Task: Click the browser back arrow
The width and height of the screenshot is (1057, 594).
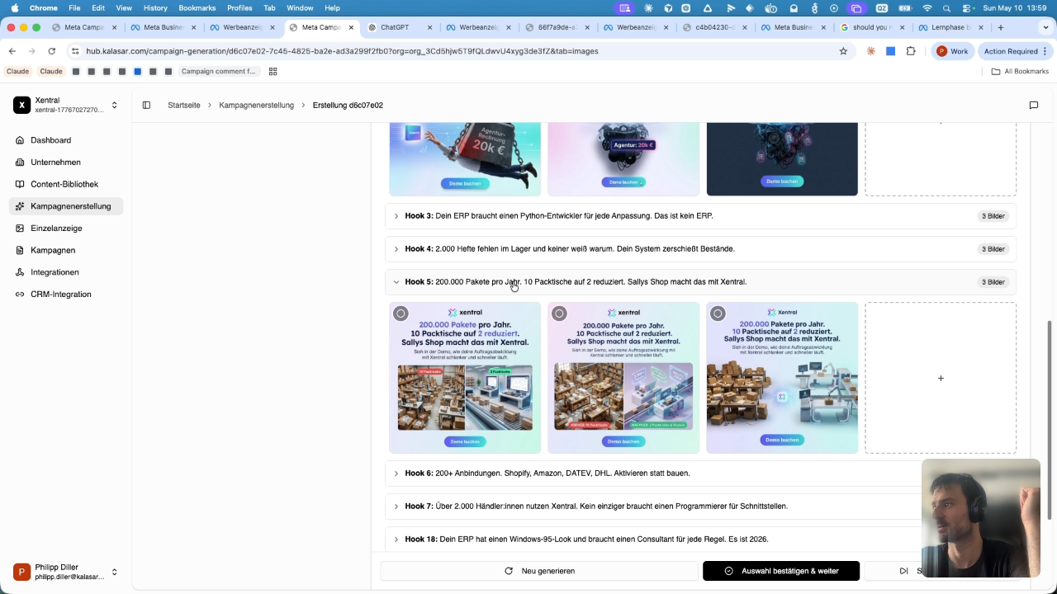Action: point(12,51)
